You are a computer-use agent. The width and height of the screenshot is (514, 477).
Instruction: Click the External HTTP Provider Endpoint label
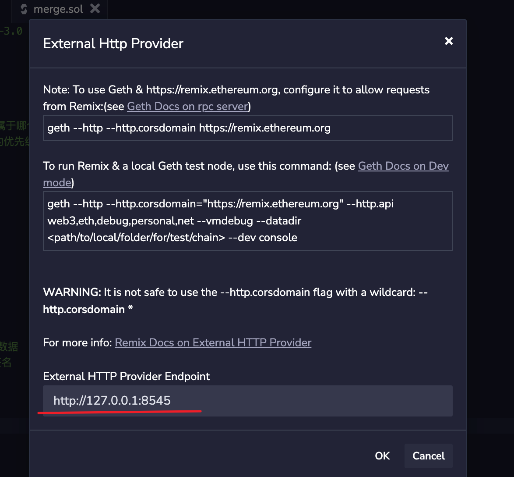(127, 376)
